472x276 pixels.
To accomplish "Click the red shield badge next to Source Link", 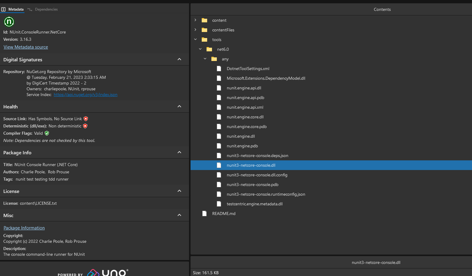I will tap(86, 119).
